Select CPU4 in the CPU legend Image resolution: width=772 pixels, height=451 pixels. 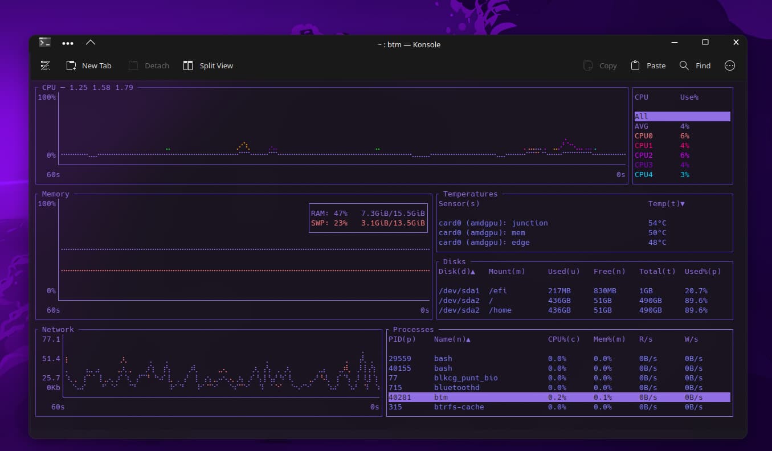pyautogui.click(x=683, y=175)
